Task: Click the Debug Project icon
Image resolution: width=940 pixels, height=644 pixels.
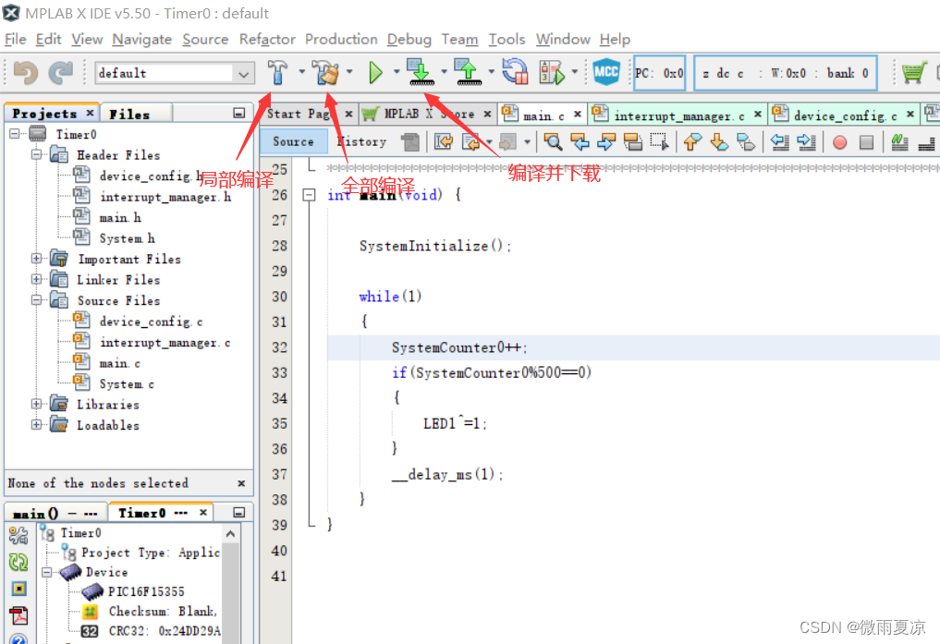Action: [x=552, y=72]
